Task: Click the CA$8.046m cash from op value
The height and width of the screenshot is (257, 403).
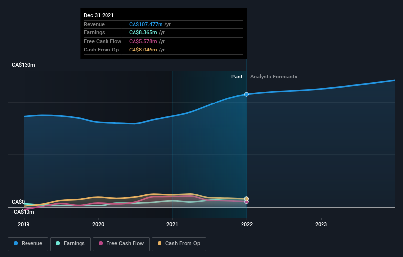Action: (x=143, y=50)
